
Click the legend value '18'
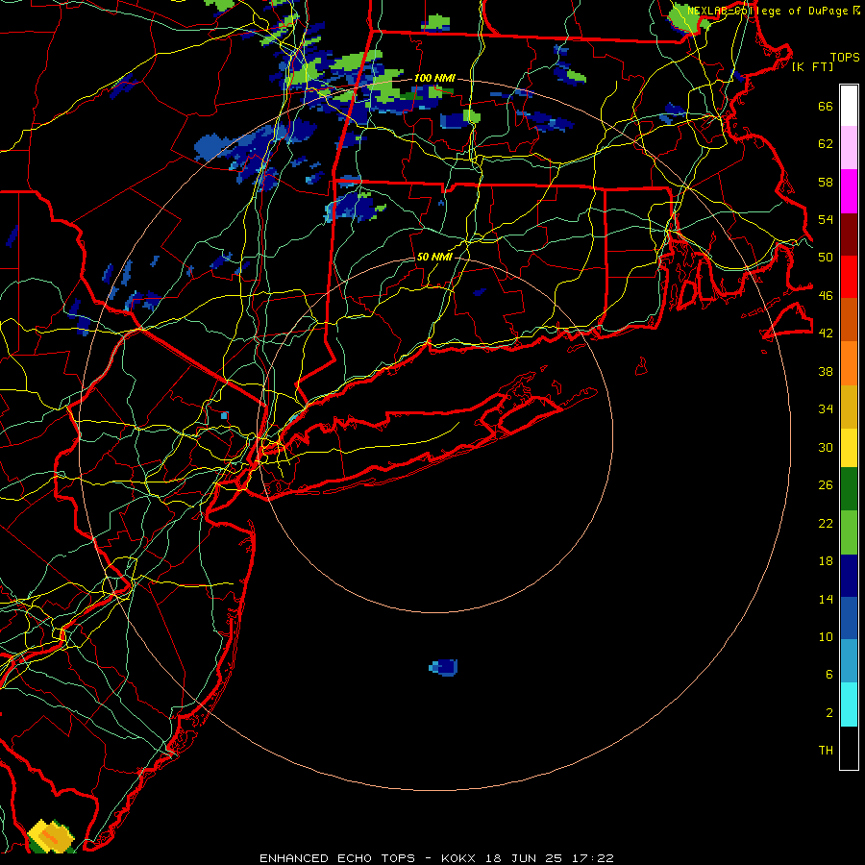826,561
